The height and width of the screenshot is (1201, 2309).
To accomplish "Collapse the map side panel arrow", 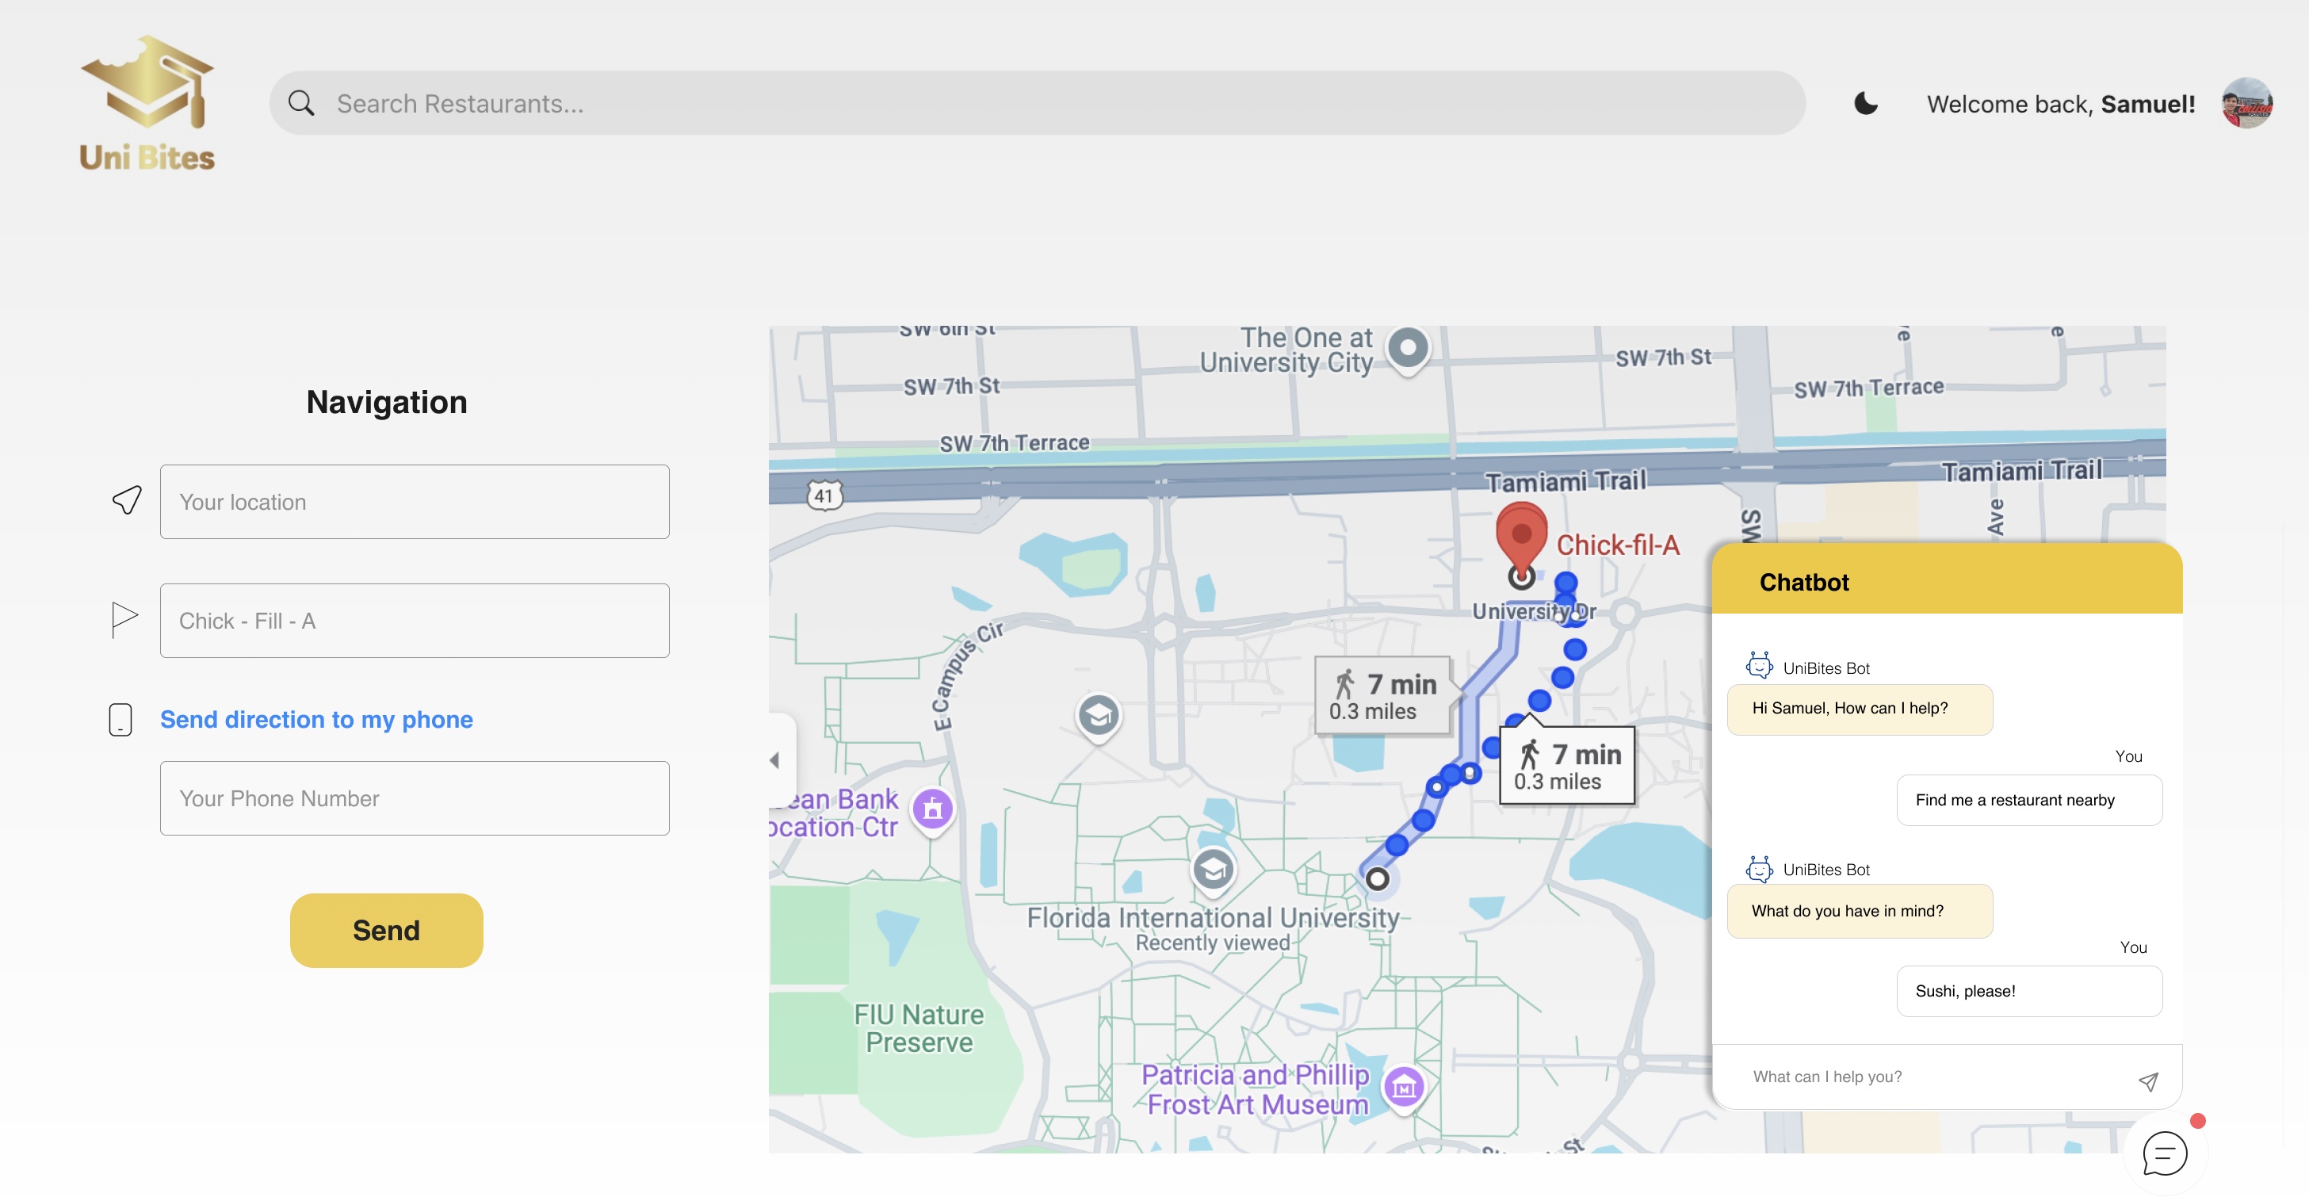I will click(x=775, y=760).
